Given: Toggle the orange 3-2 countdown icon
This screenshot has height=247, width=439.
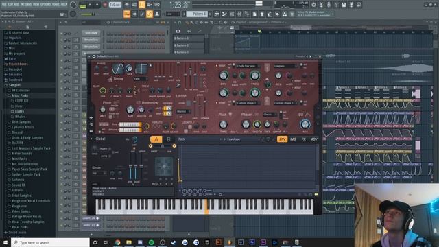Looking at the screenshot, I should (x=142, y=5).
